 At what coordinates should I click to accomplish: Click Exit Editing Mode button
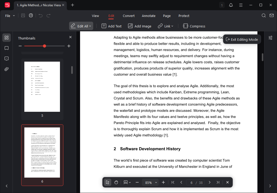pos(242,39)
